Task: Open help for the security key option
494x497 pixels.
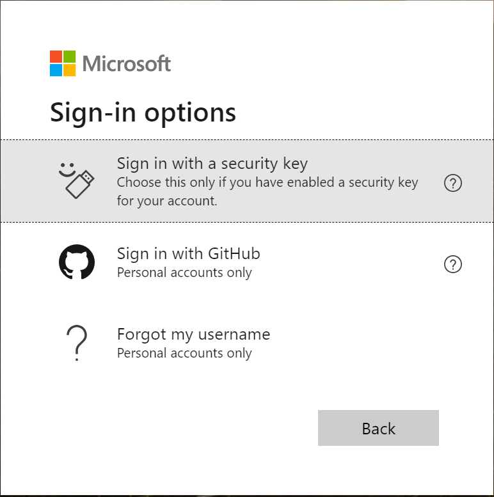Action: click(452, 184)
